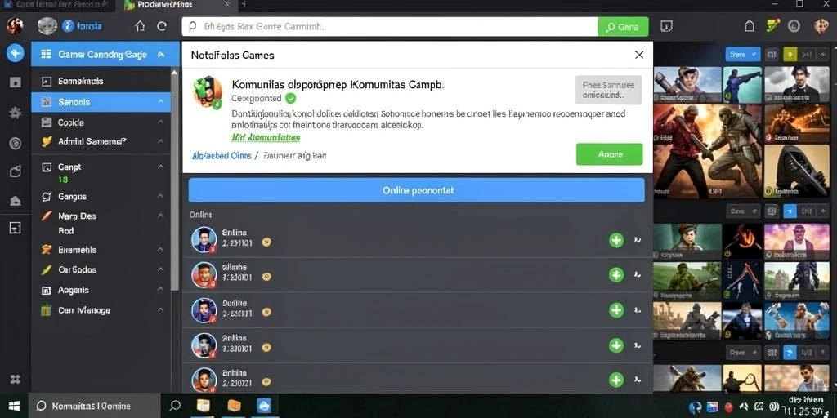Collapse the Game Canndng Gage header chevron

[x=161, y=55]
